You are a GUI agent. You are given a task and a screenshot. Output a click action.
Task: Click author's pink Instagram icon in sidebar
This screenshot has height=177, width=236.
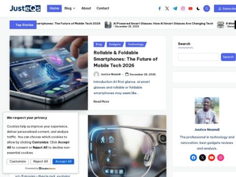click(x=221, y=158)
